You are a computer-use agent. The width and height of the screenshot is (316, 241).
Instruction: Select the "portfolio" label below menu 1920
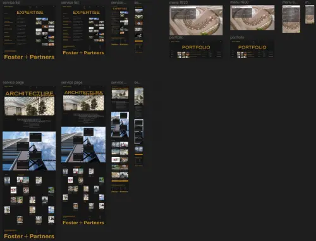[x=176, y=37]
